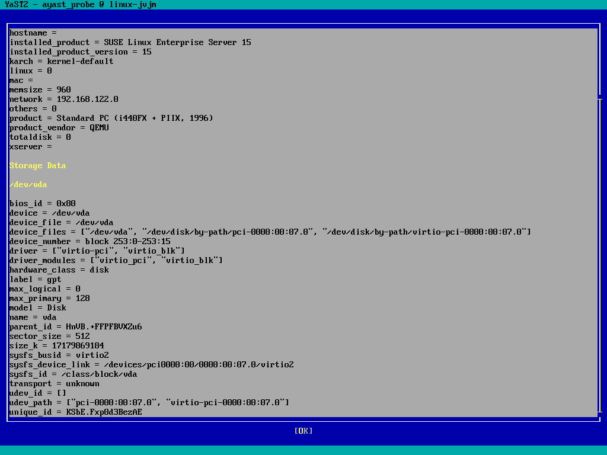Select the driver_modules line
607x455 pixels.
[x=116, y=261]
